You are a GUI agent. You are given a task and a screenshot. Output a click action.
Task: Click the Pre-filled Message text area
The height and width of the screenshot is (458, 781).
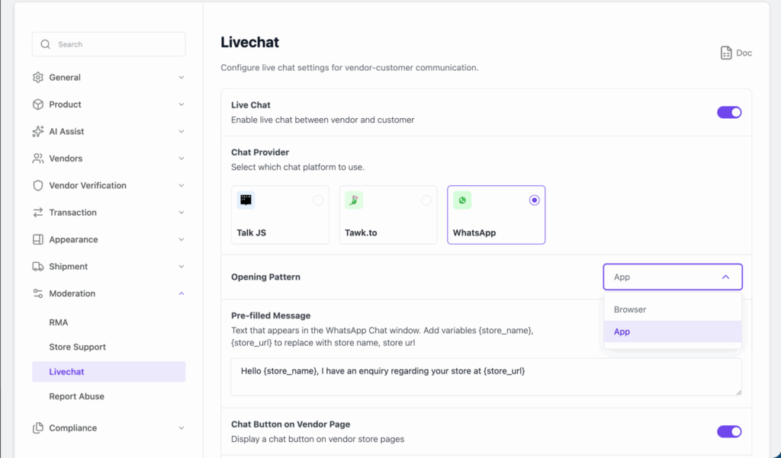[x=486, y=376]
